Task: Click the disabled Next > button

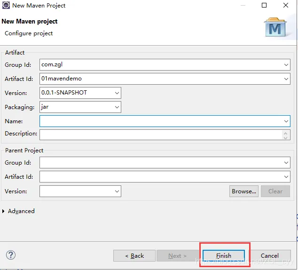Action: (177, 255)
